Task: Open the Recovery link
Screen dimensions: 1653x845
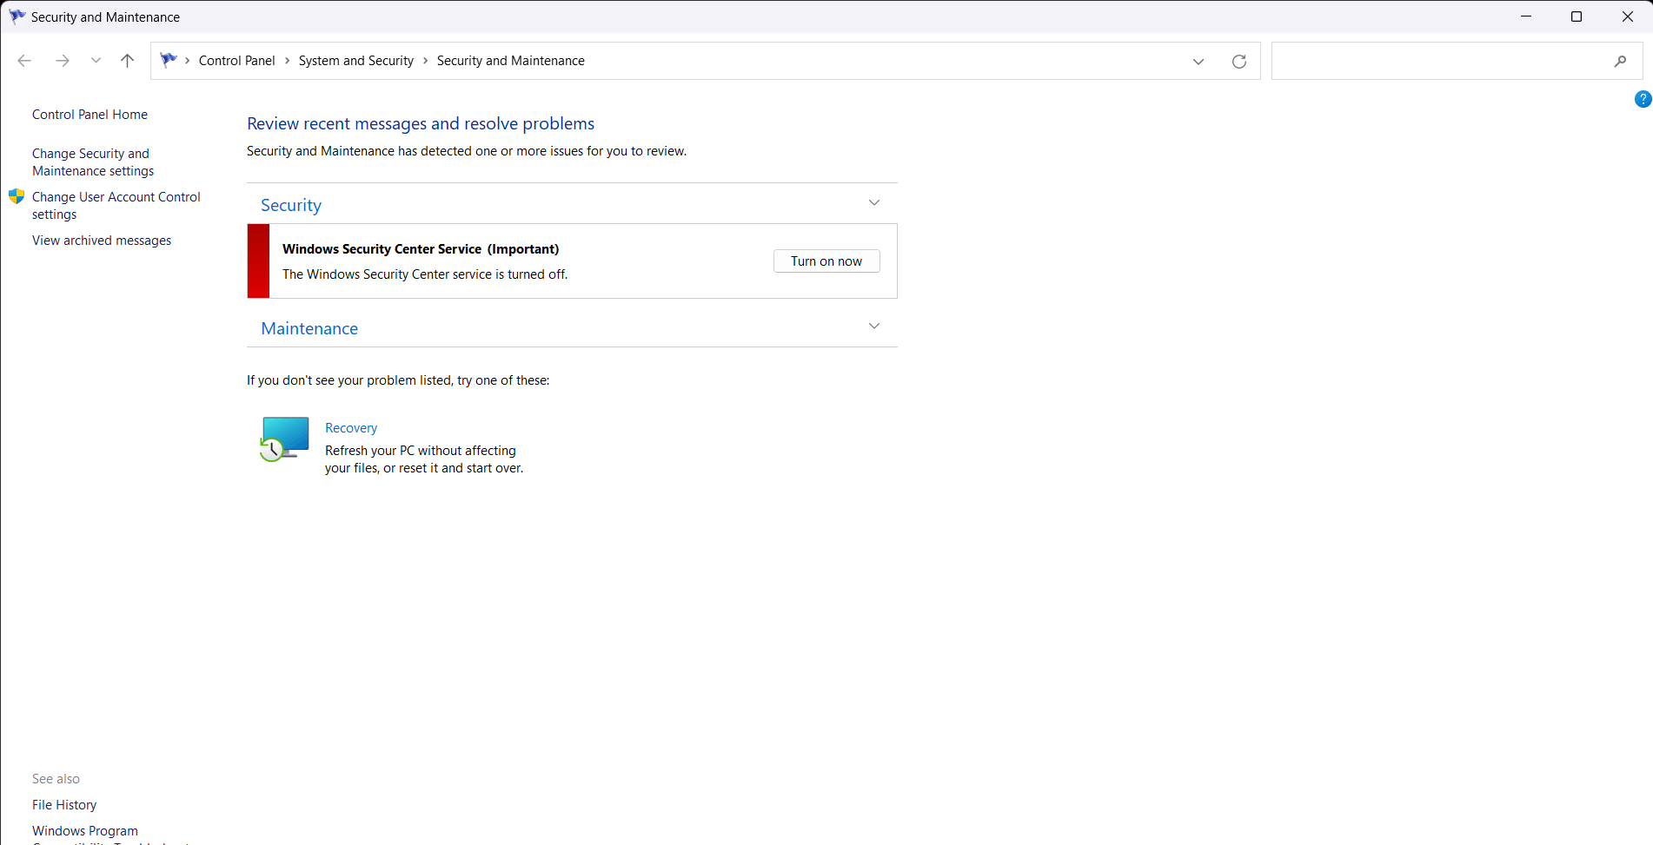Action: pyautogui.click(x=351, y=428)
